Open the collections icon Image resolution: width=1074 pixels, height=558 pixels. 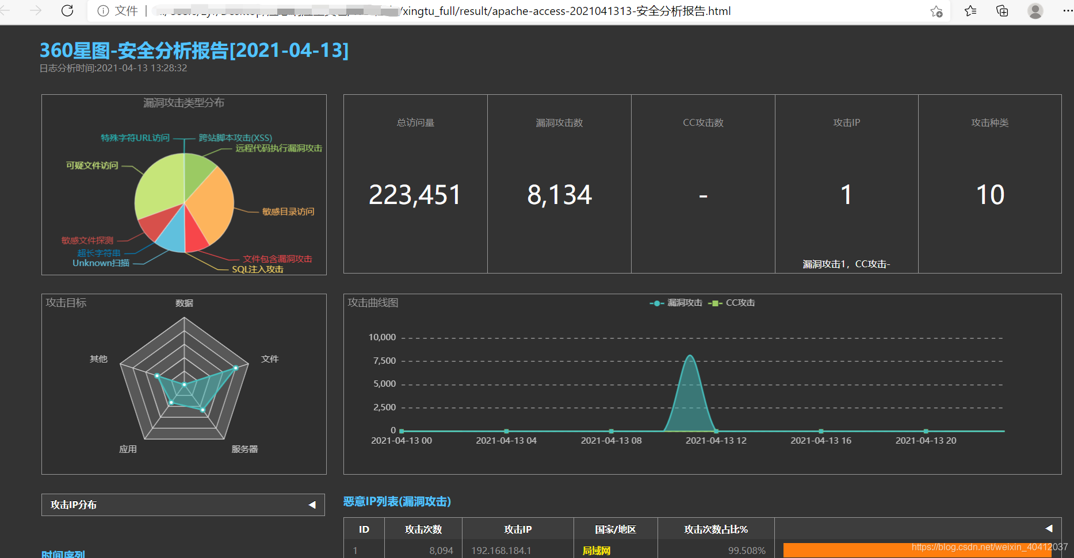click(1002, 11)
